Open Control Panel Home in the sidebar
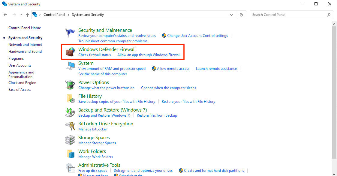The width and height of the screenshot is (337, 176). click(x=25, y=28)
